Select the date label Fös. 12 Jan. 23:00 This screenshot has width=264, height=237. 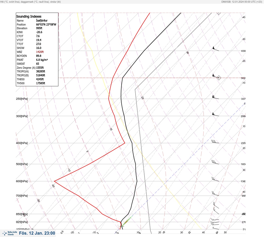tap(37, 233)
